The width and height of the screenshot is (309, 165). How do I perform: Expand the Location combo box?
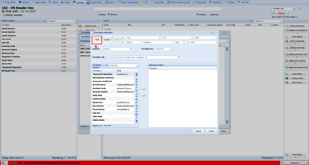[131, 49]
